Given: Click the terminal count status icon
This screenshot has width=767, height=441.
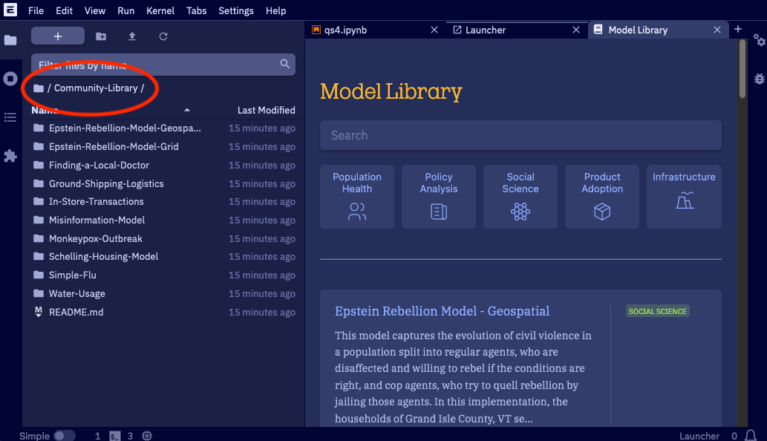Looking at the screenshot, I should [x=114, y=436].
